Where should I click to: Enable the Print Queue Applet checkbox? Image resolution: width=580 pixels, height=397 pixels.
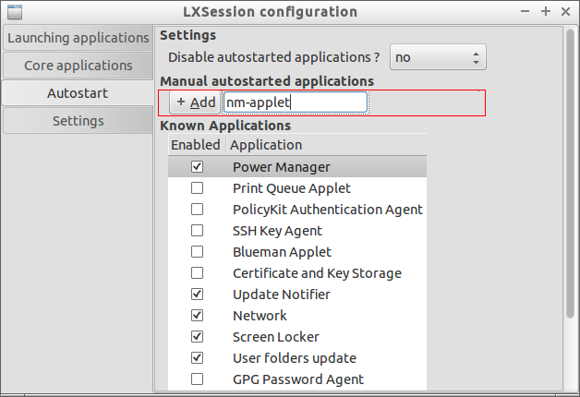click(197, 188)
